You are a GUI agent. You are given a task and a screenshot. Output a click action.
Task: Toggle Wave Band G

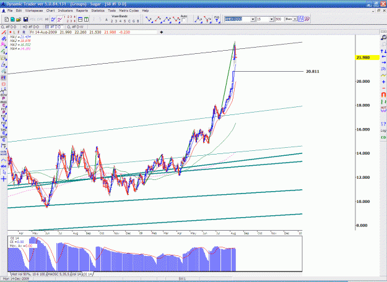(134, 21)
